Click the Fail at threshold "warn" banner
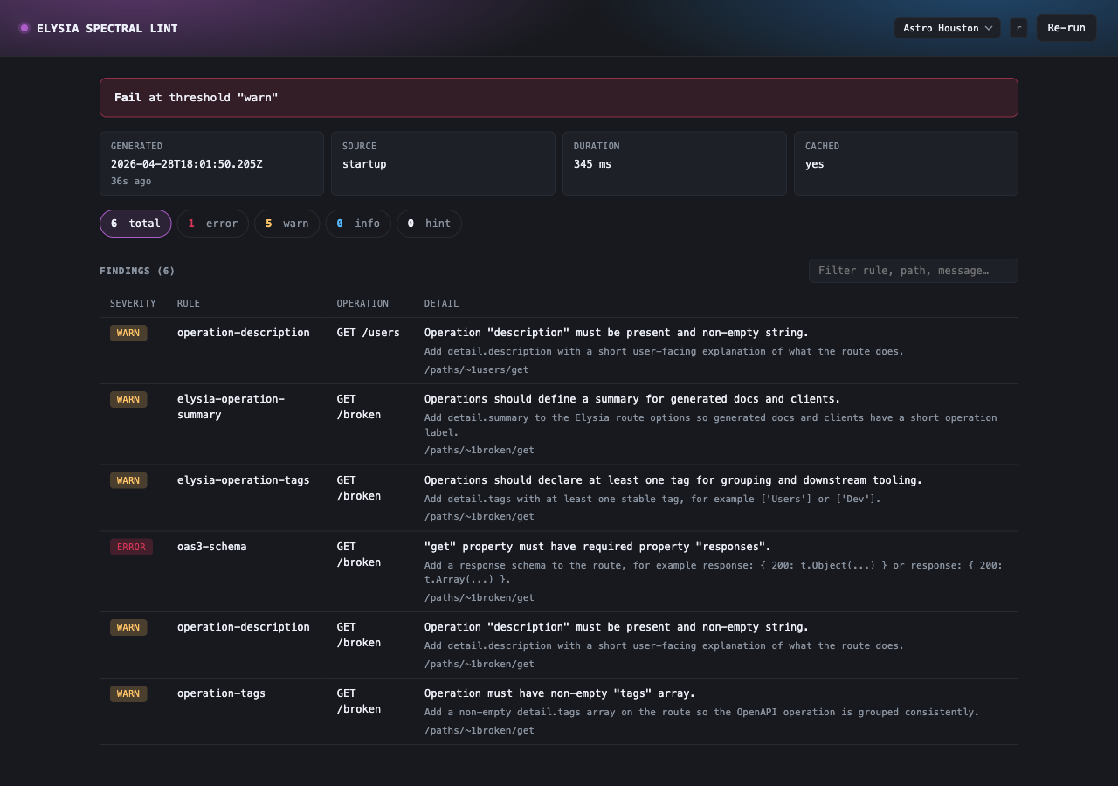 [559, 98]
